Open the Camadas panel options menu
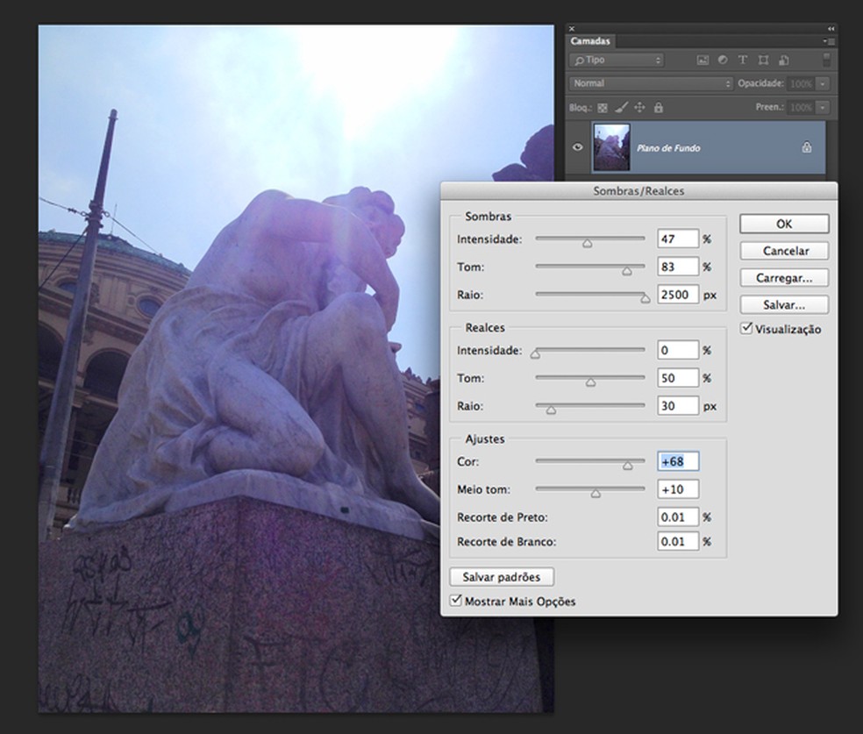Viewport: 863px width, 734px height. pos(827,41)
